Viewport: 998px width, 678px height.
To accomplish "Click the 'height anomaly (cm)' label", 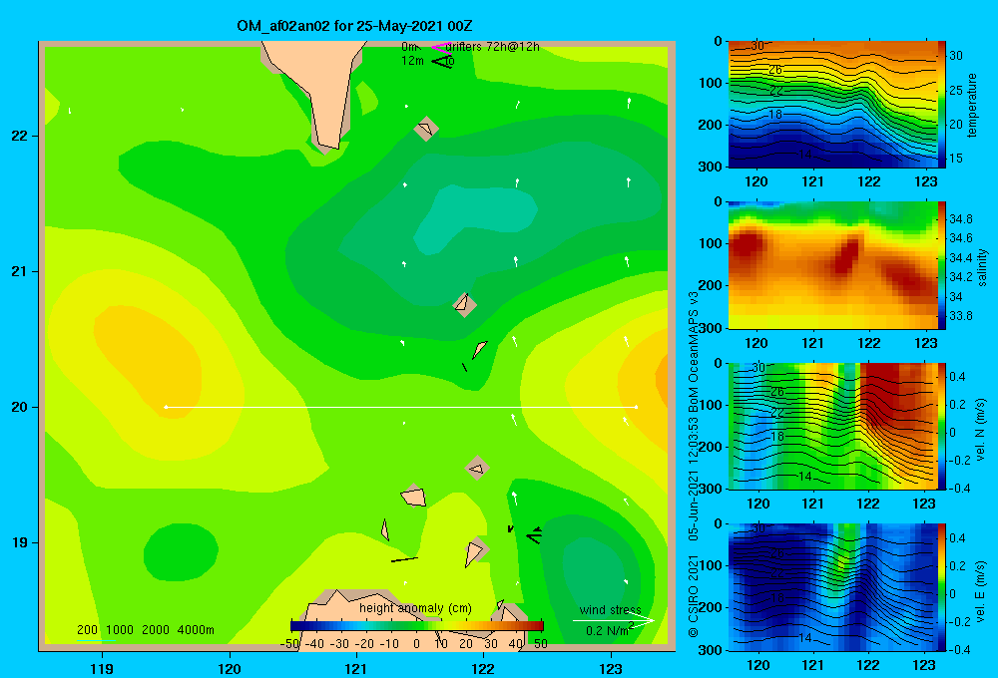I will click(x=415, y=608).
